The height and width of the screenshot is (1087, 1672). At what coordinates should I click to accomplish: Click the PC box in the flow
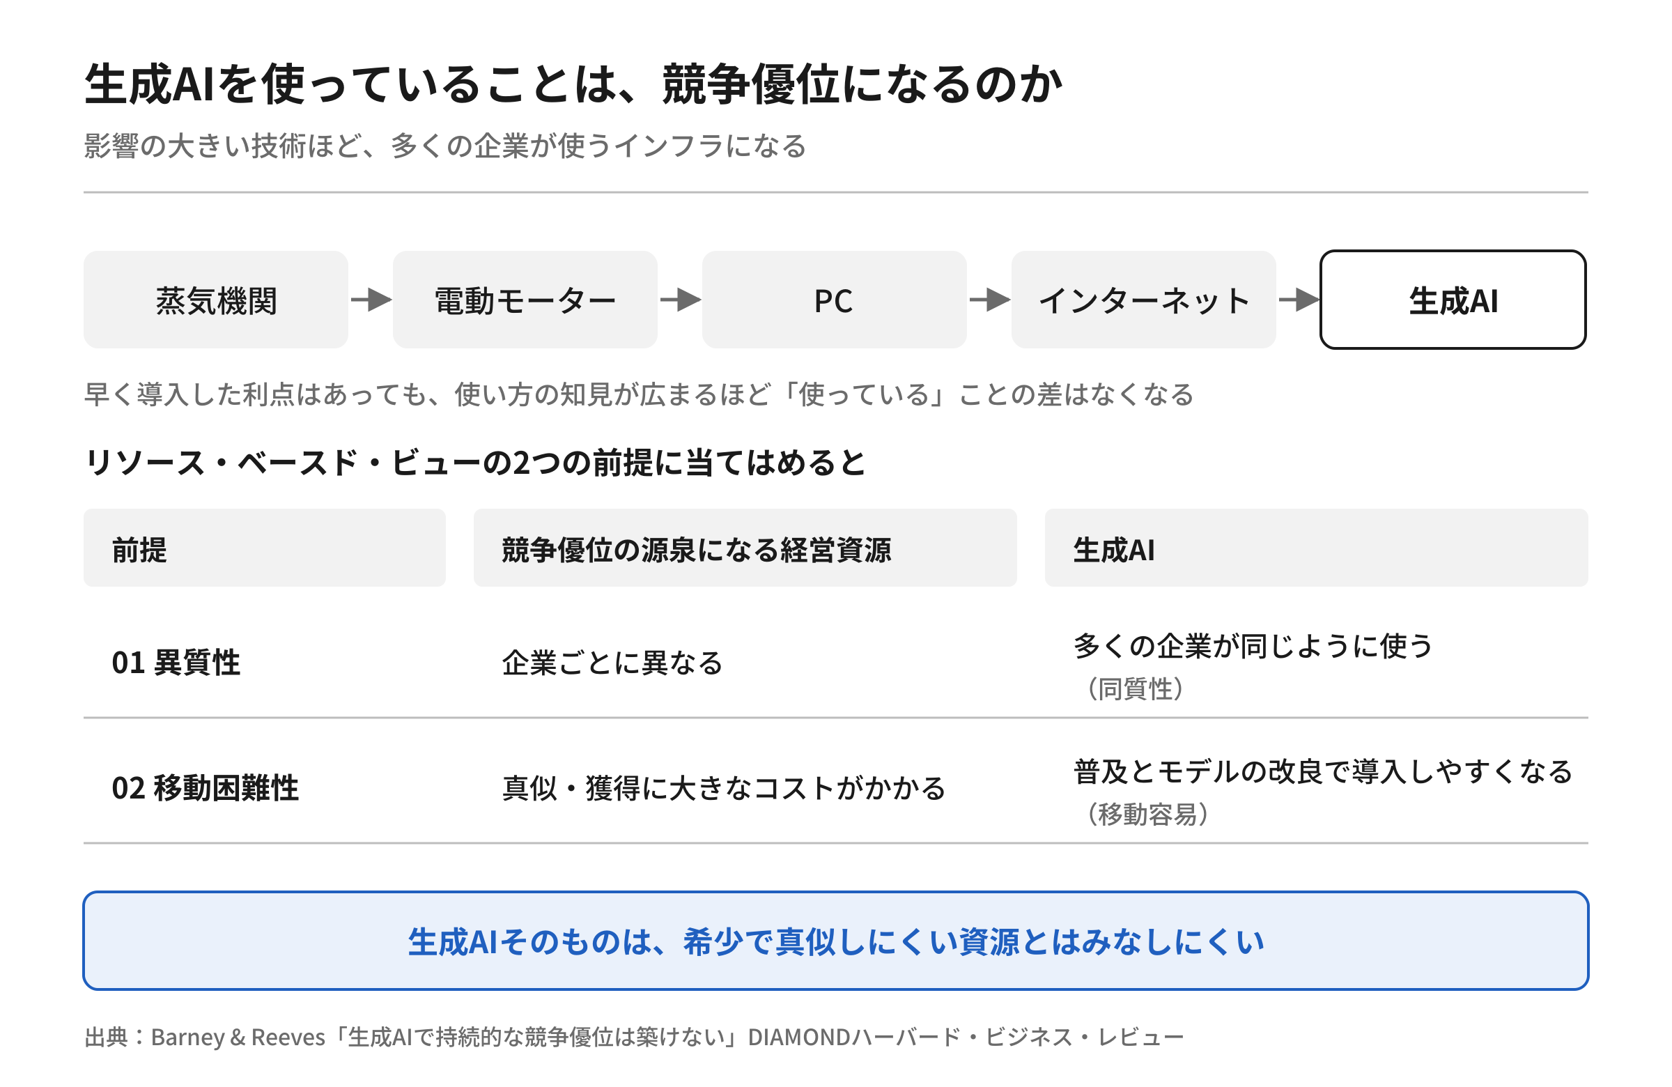[x=834, y=300]
